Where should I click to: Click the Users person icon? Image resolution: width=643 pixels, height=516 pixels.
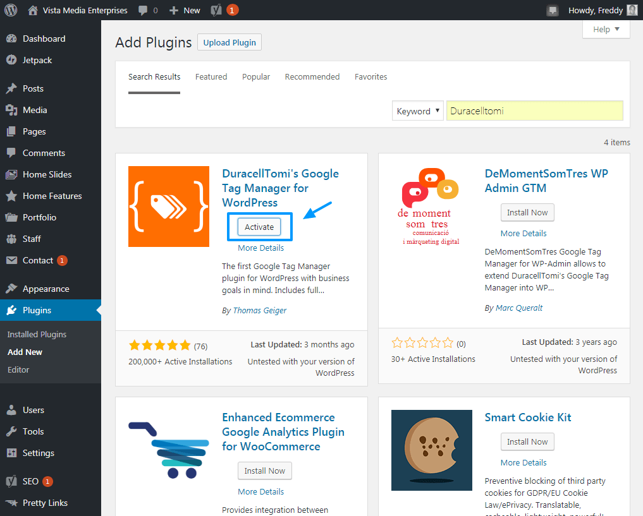[x=11, y=410]
